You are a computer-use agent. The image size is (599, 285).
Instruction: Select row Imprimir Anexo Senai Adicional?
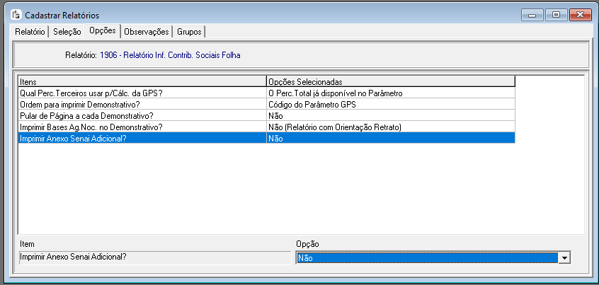pyautogui.click(x=267, y=138)
